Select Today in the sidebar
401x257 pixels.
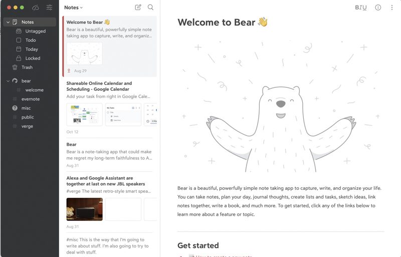32,49
